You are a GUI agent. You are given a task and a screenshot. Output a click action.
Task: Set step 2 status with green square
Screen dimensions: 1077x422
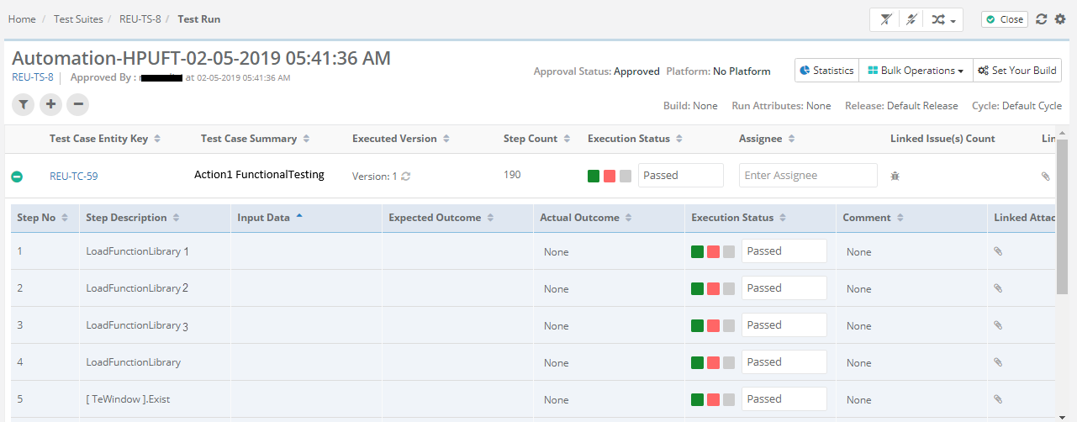tap(697, 288)
